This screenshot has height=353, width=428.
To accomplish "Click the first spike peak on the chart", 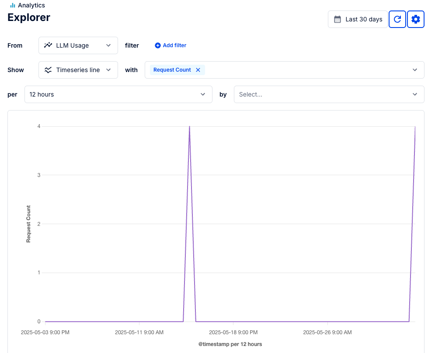I will (189, 127).
